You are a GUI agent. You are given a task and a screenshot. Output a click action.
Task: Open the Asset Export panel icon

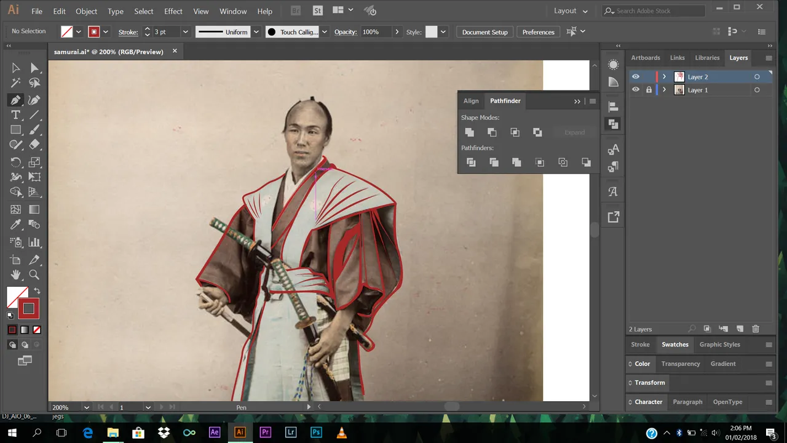(x=613, y=217)
